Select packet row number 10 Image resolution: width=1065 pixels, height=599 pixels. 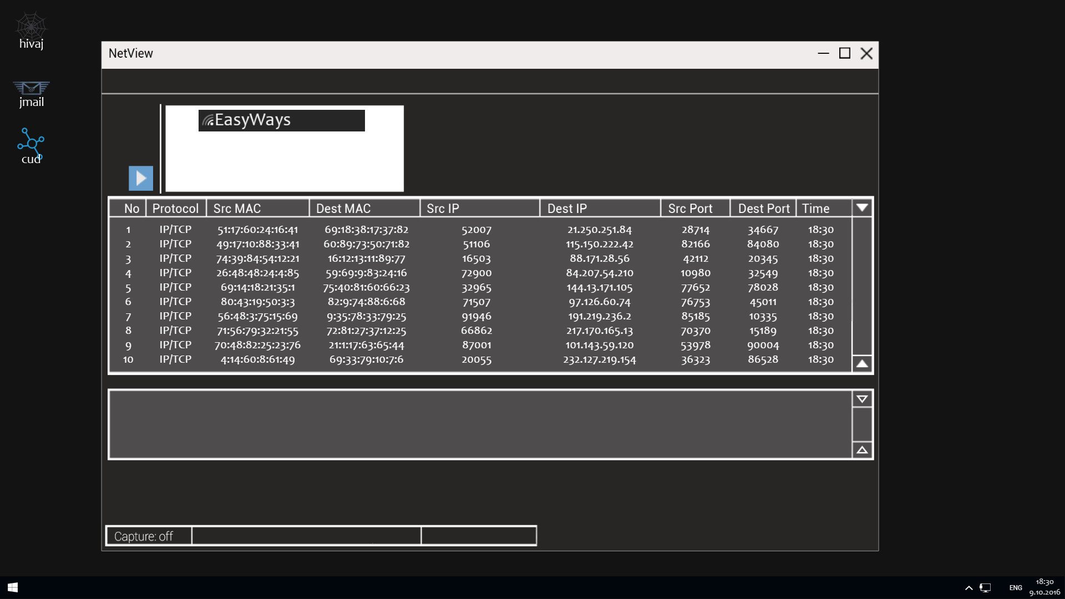coord(388,359)
